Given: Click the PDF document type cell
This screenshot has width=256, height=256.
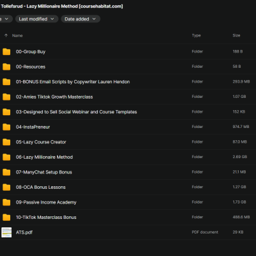Looking at the screenshot, I should (x=205, y=232).
